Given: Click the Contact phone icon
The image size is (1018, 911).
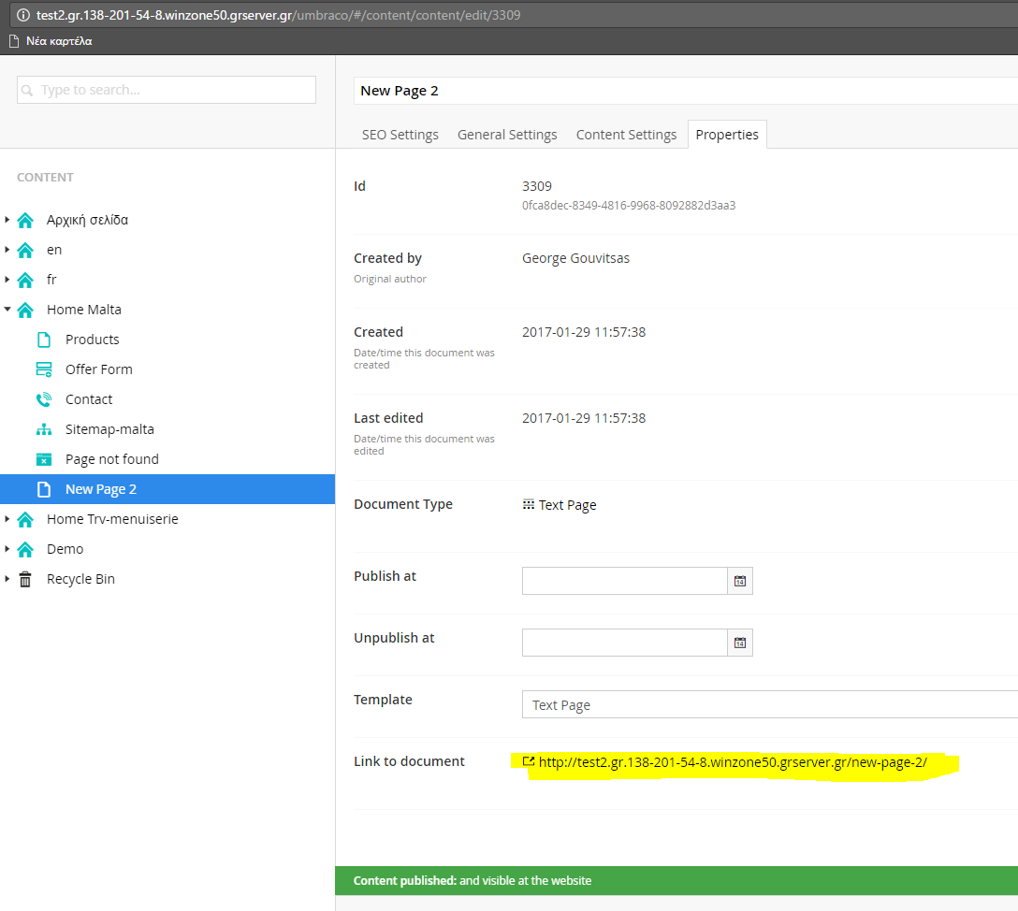Looking at the screenshot, I should (44, 399).
